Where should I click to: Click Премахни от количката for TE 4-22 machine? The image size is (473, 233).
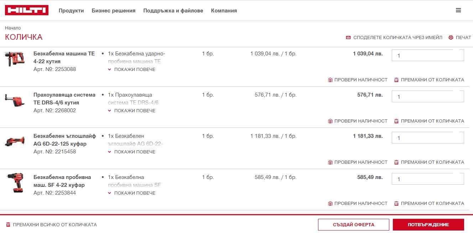click(432, 80)
